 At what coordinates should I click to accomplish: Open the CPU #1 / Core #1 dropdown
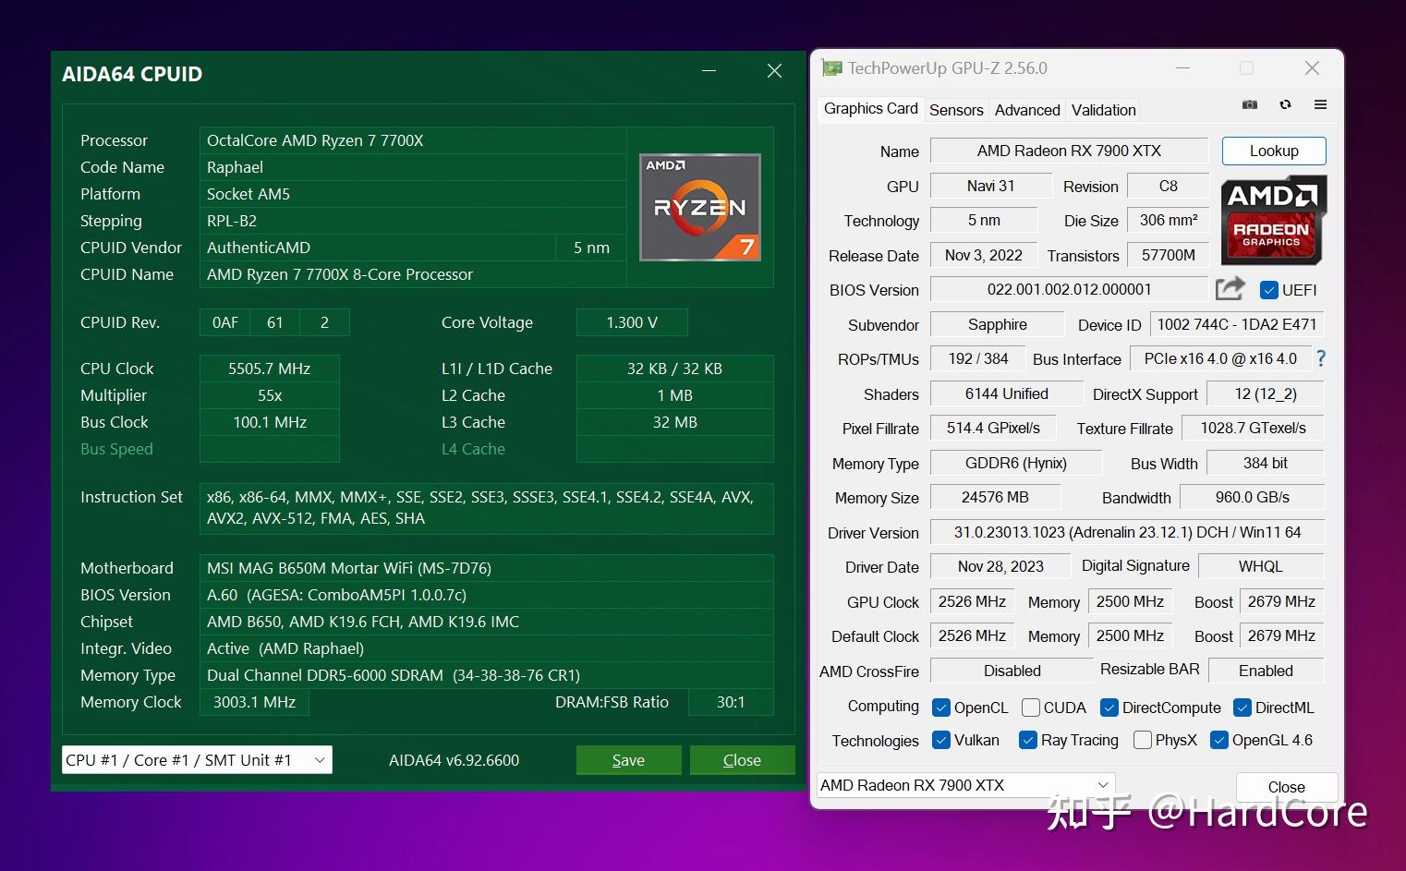tap(197, 760)
